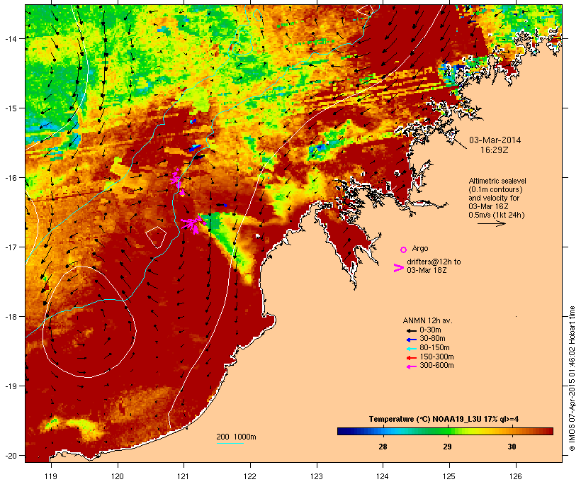The width and height of the screenshot is (581, 482).
Task: Click the IMOS copyright timestamp text
Action: (572, 379)
